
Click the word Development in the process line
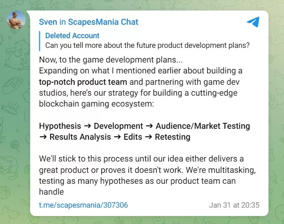119,126
